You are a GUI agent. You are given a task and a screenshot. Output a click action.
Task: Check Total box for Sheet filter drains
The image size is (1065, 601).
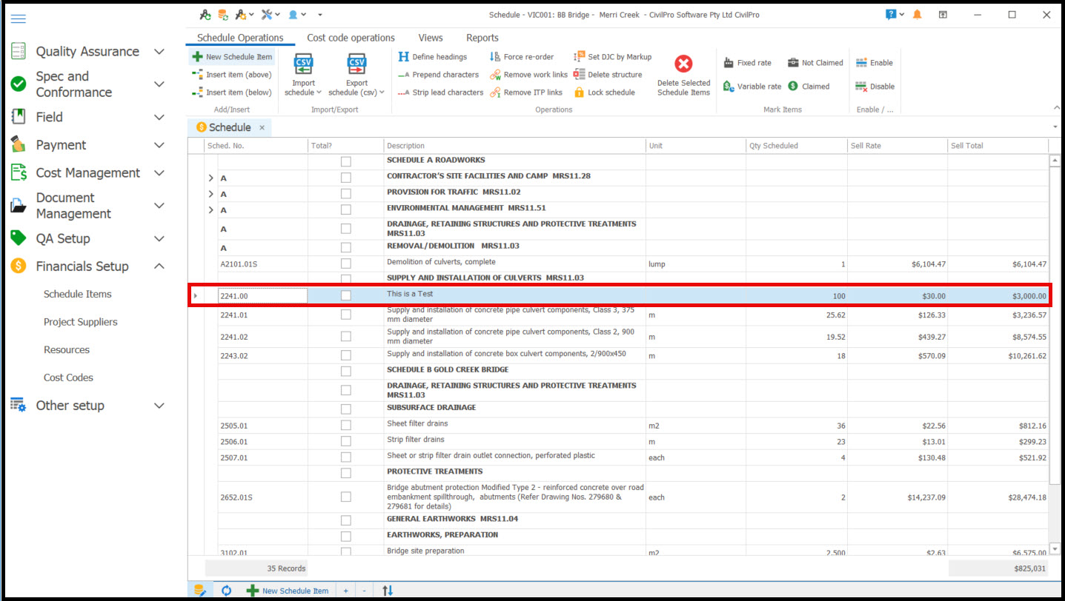tap(345, 426)
